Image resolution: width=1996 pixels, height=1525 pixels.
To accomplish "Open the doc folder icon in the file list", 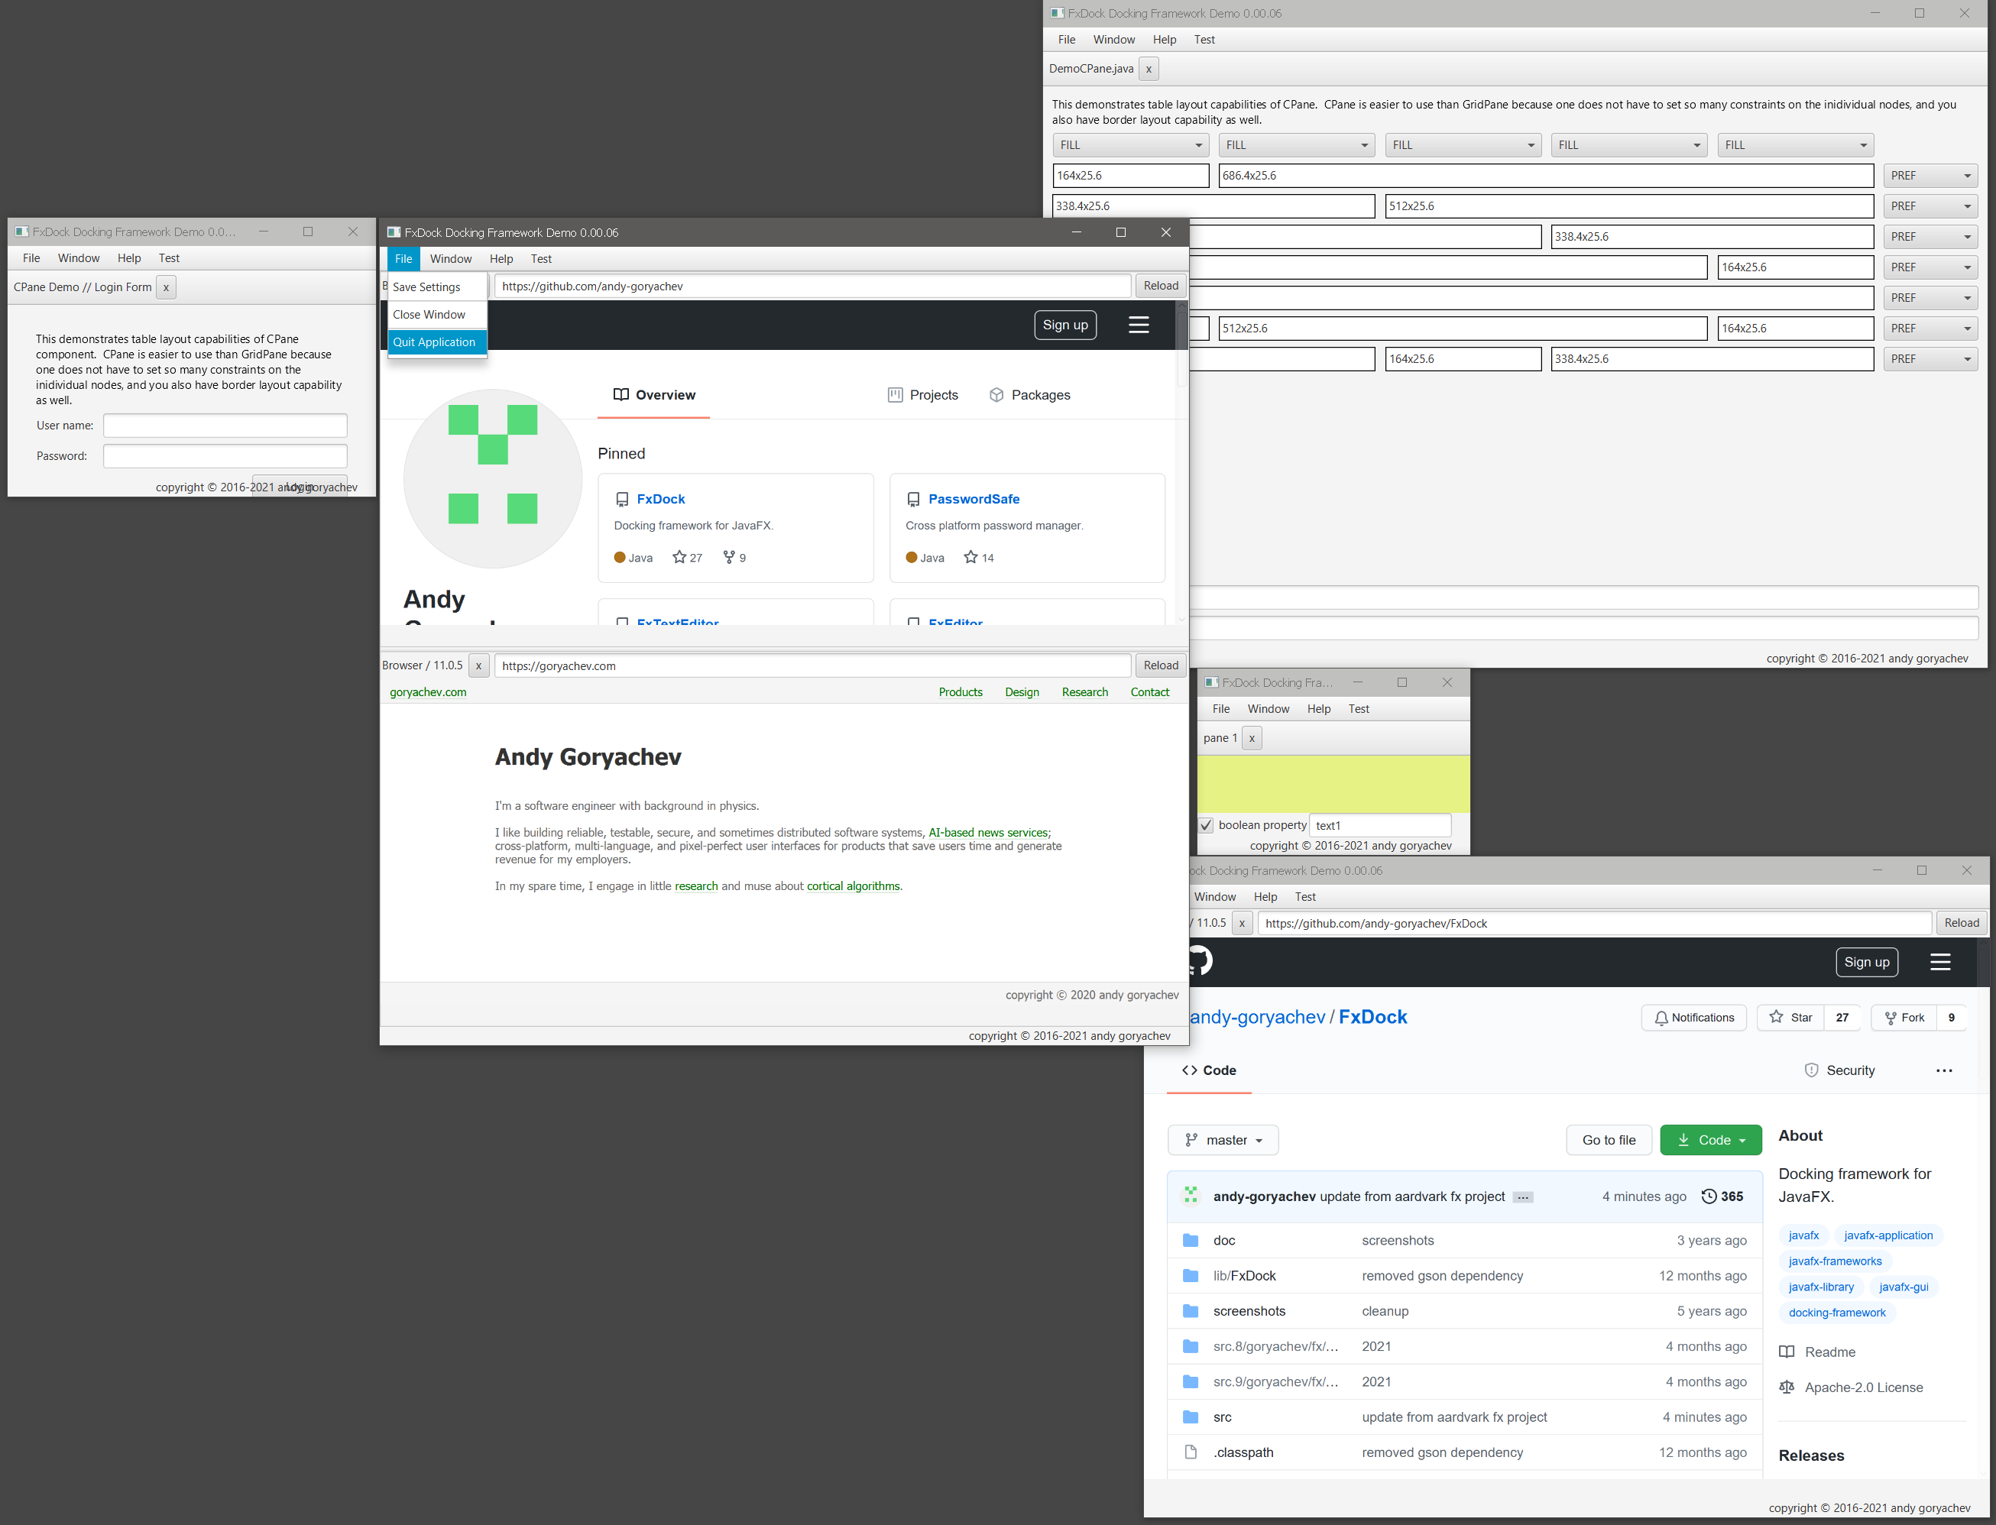I will (1190, 1240).
